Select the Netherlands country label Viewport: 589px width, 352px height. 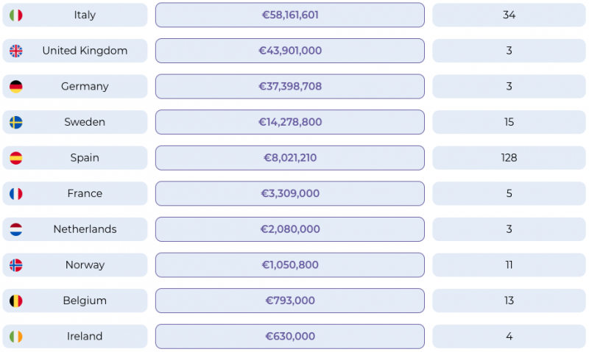[x=85, y=229]
